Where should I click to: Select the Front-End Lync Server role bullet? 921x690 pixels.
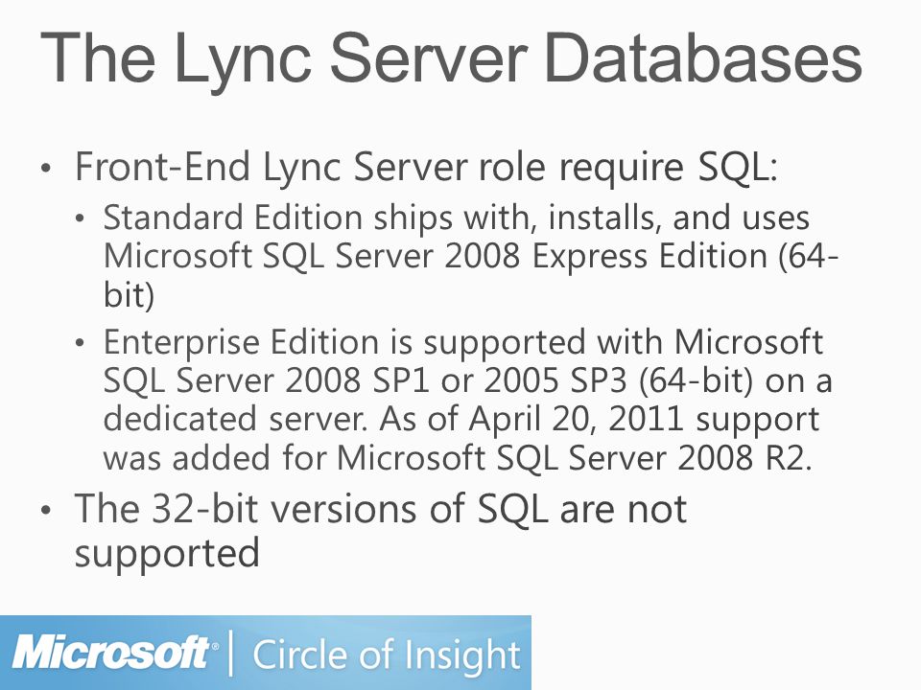coord(426,168)
